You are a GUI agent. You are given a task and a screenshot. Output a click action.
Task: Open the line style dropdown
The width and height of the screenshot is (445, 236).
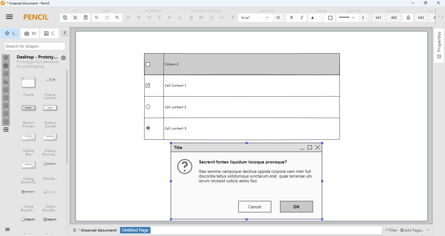pyautogui.click(x=347, y=17)
